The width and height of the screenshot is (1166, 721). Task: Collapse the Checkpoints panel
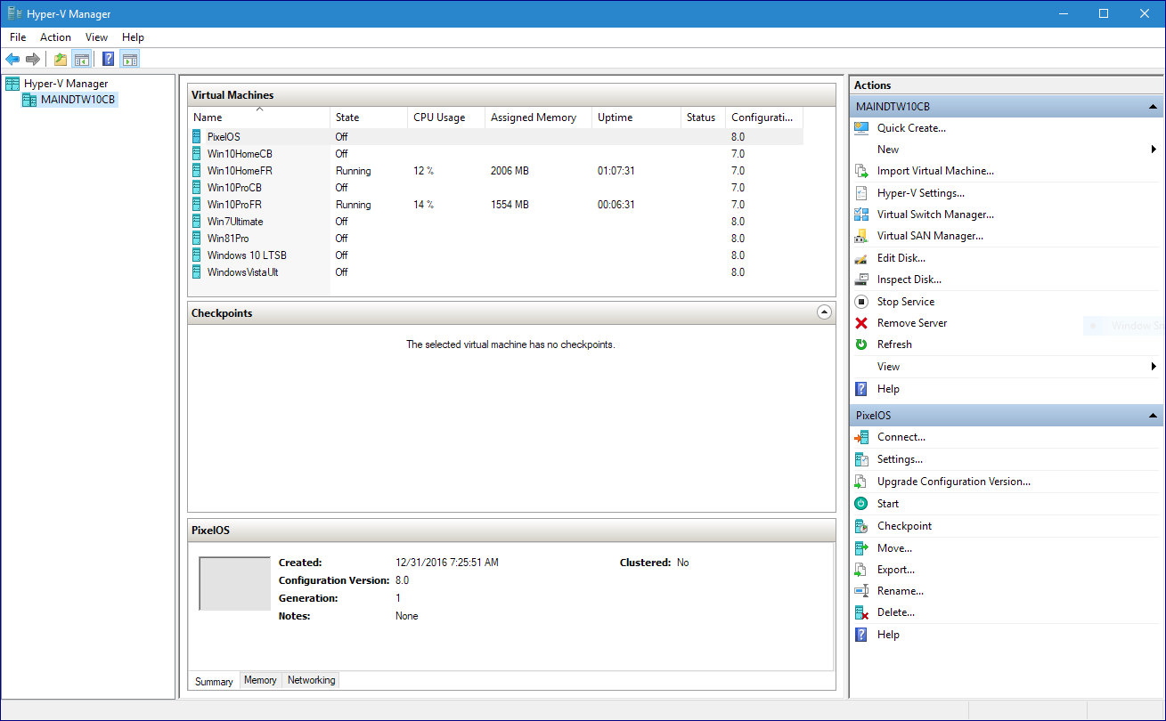click(824, 312)
